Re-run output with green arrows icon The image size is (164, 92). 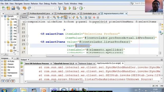[22, 63]
